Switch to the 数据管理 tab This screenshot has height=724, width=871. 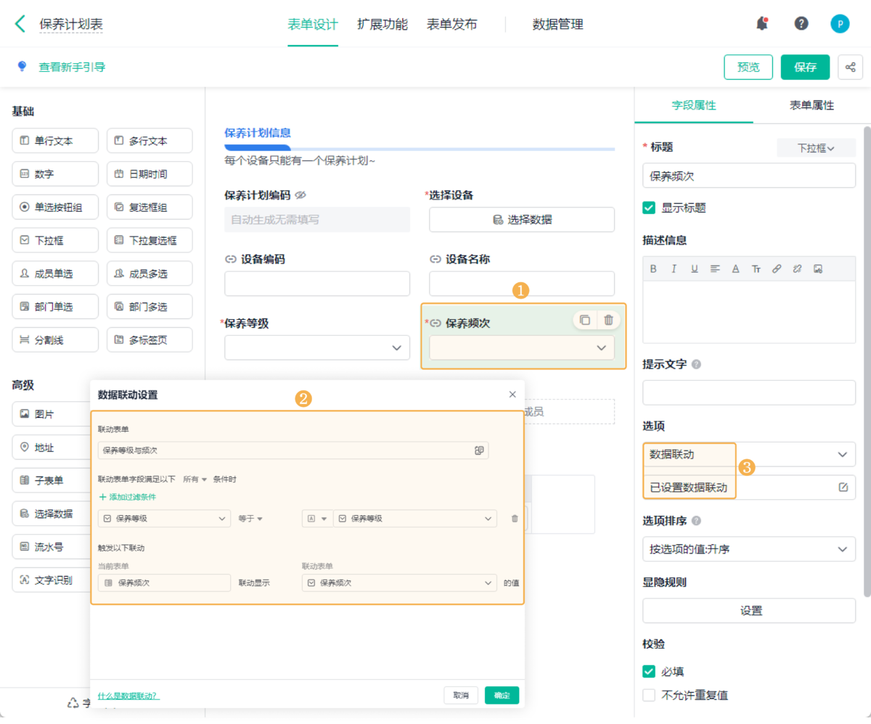557,24
